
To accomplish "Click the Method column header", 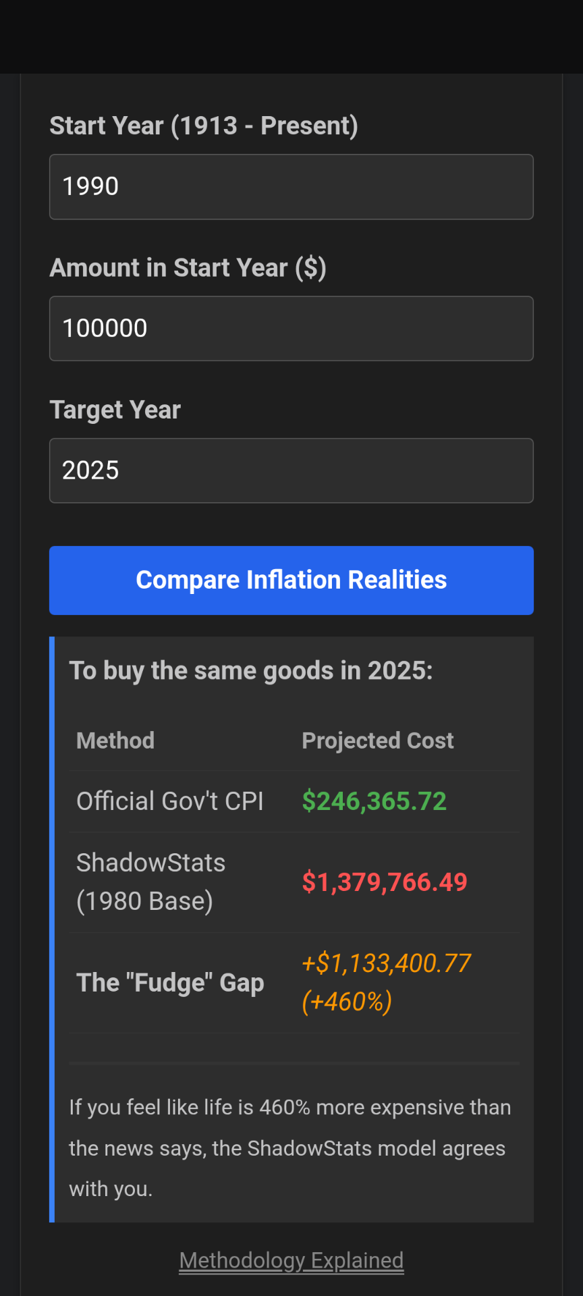I will 115,740.
